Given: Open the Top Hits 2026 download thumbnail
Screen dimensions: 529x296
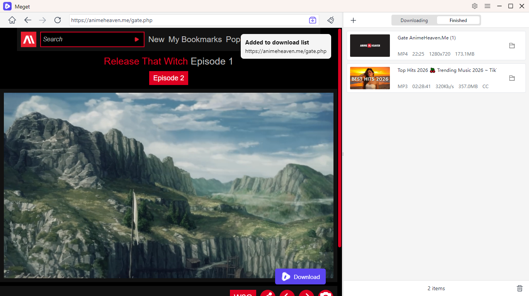Looking at the screenshot, I should pyautogui.click(x=370, y=78).
